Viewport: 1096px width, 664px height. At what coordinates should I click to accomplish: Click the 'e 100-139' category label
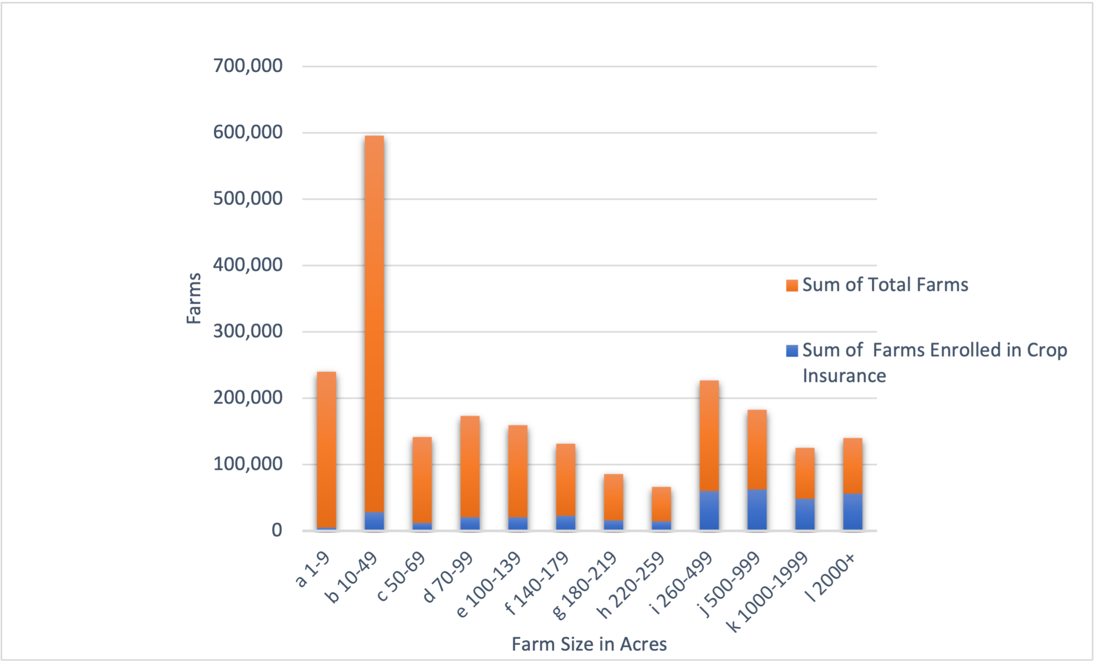[x=489, y=584]
